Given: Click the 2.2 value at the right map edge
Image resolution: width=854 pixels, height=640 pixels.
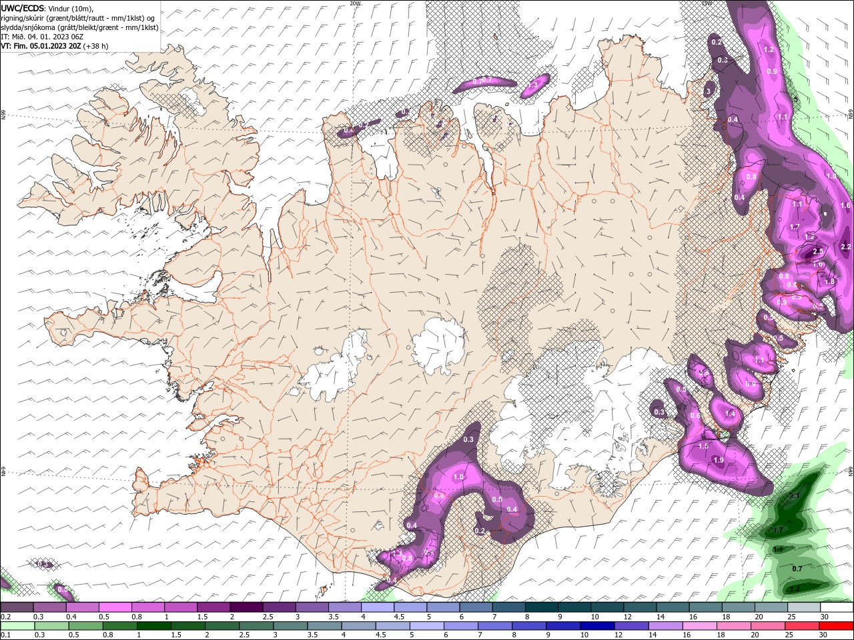Looking at the screenshot, I should pyautogui.click(x=847, y=247).
